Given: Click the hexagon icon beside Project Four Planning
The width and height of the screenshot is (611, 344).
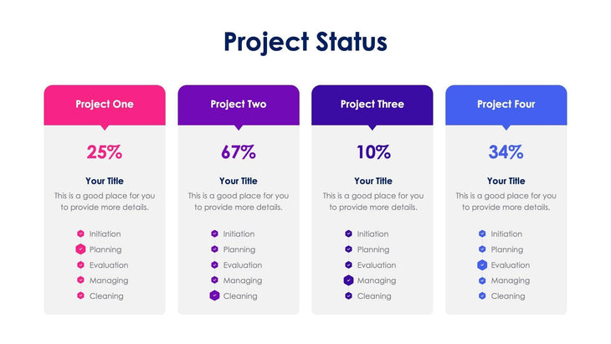Looking at the screenshot, I should coord(482,249).
